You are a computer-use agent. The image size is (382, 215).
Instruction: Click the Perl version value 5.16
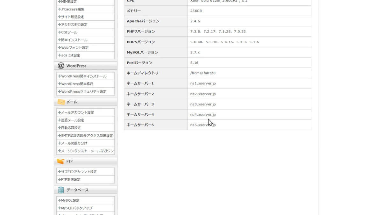[194, 63]
